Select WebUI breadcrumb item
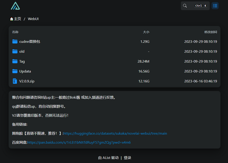This screenshot has width=228, height=163. [33, 19]
